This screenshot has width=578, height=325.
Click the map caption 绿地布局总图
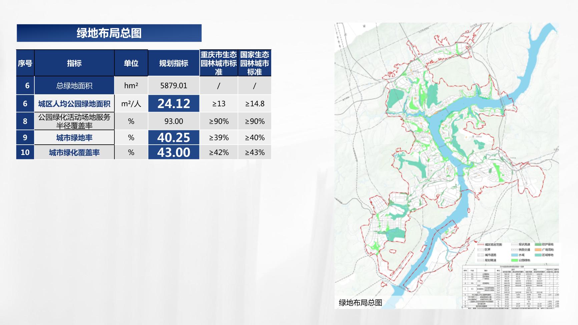click(x=360, y=303)
